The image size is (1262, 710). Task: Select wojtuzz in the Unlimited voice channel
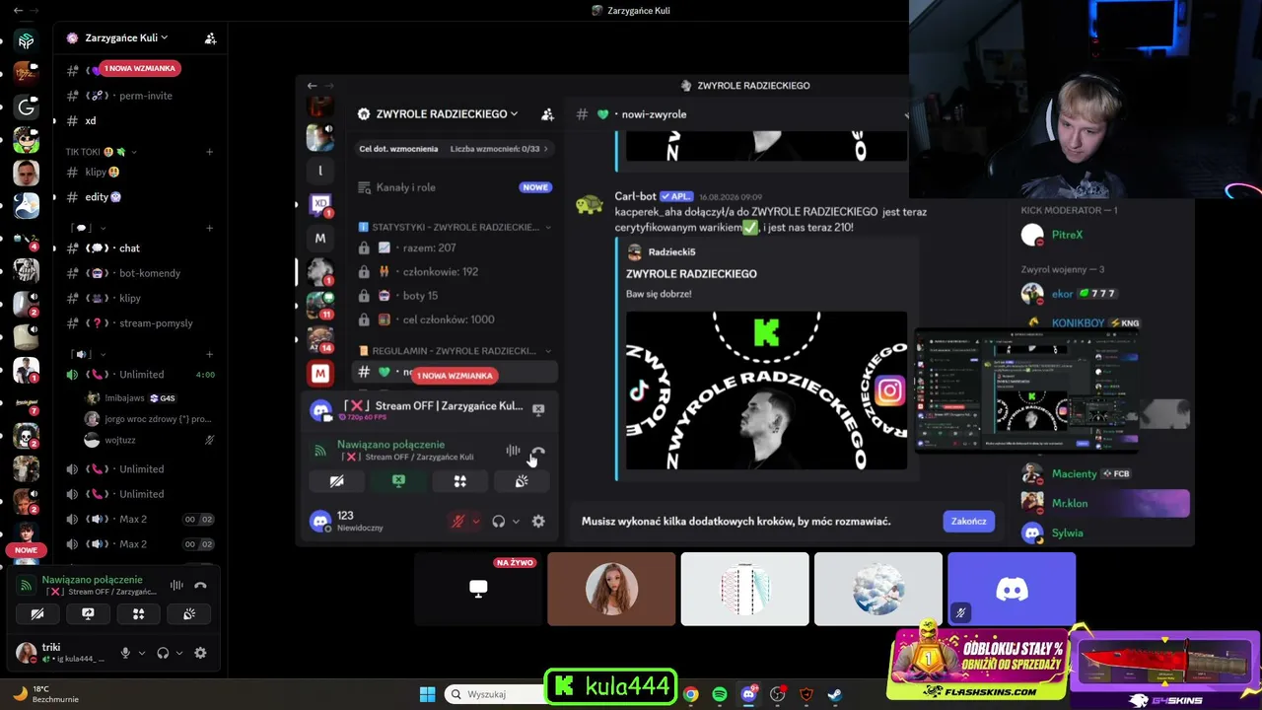(120, 440)
